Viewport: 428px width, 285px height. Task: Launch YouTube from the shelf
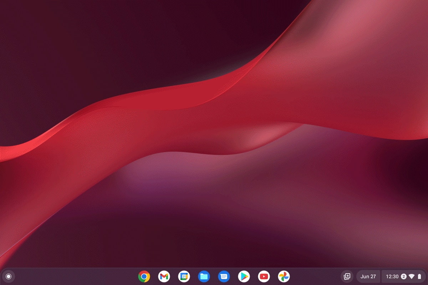click(264, 276)
